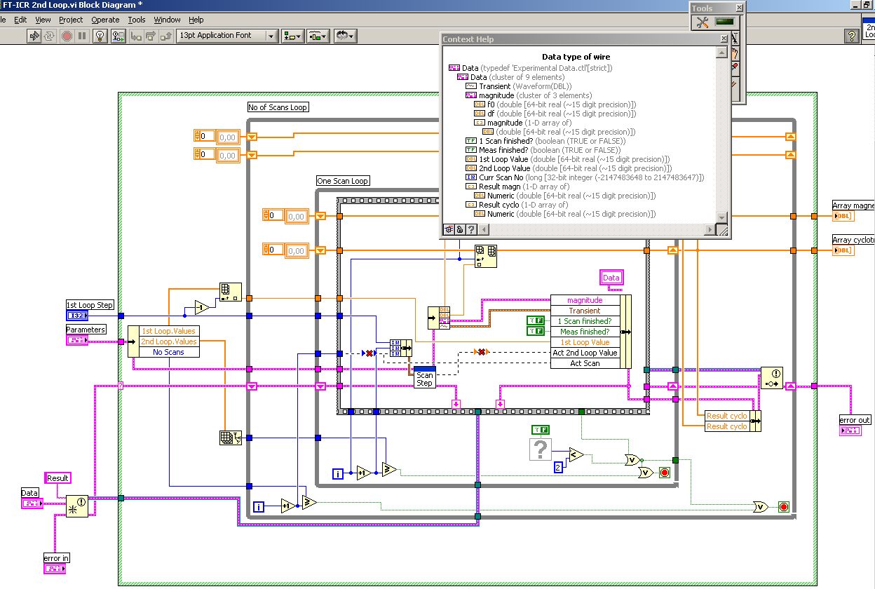Toggle Retain Wire Values button

click(118, 36)
